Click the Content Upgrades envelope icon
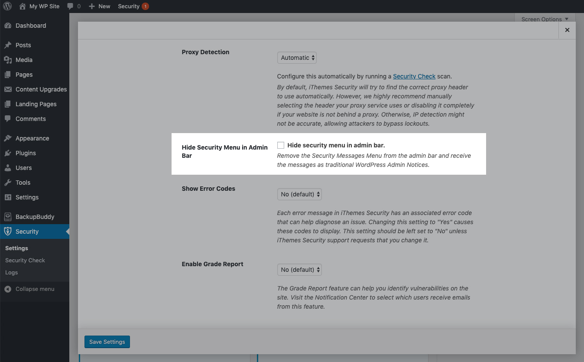This screenshot has height=362, width=584. tap(8, 89)
